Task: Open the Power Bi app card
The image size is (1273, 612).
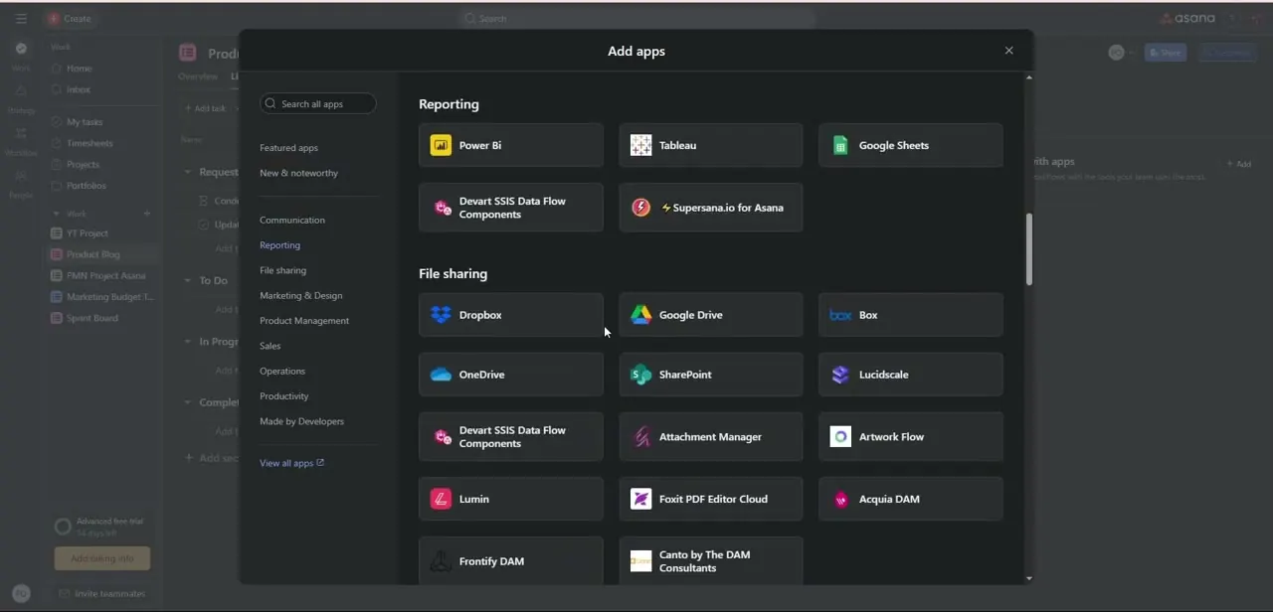Action: 510,145
